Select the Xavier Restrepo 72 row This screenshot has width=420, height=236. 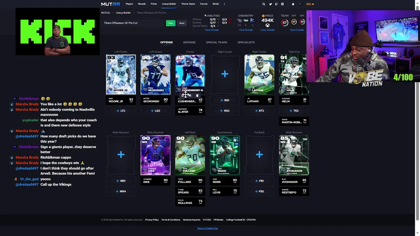(294, 191)
